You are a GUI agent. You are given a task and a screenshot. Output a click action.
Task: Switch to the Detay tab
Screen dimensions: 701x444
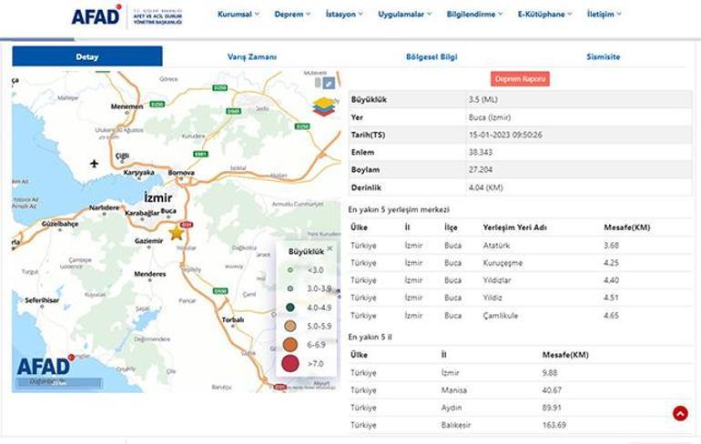coord(87,56)
